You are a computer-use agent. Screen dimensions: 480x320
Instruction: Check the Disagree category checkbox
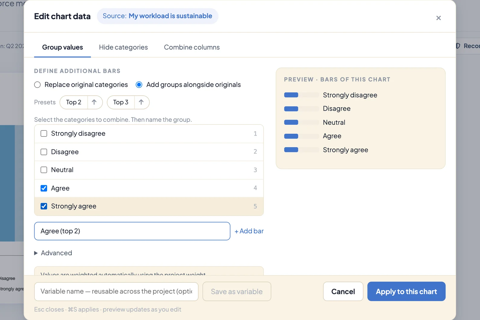point(44,152)
